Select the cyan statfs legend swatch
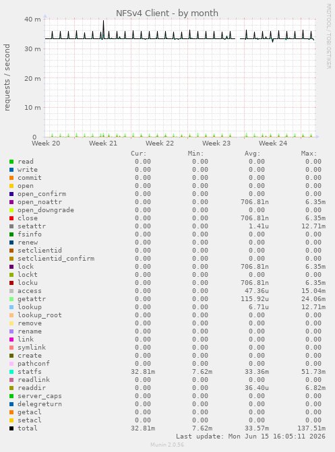The width and height of the screenshot is (335, 452). pos(11,372)
